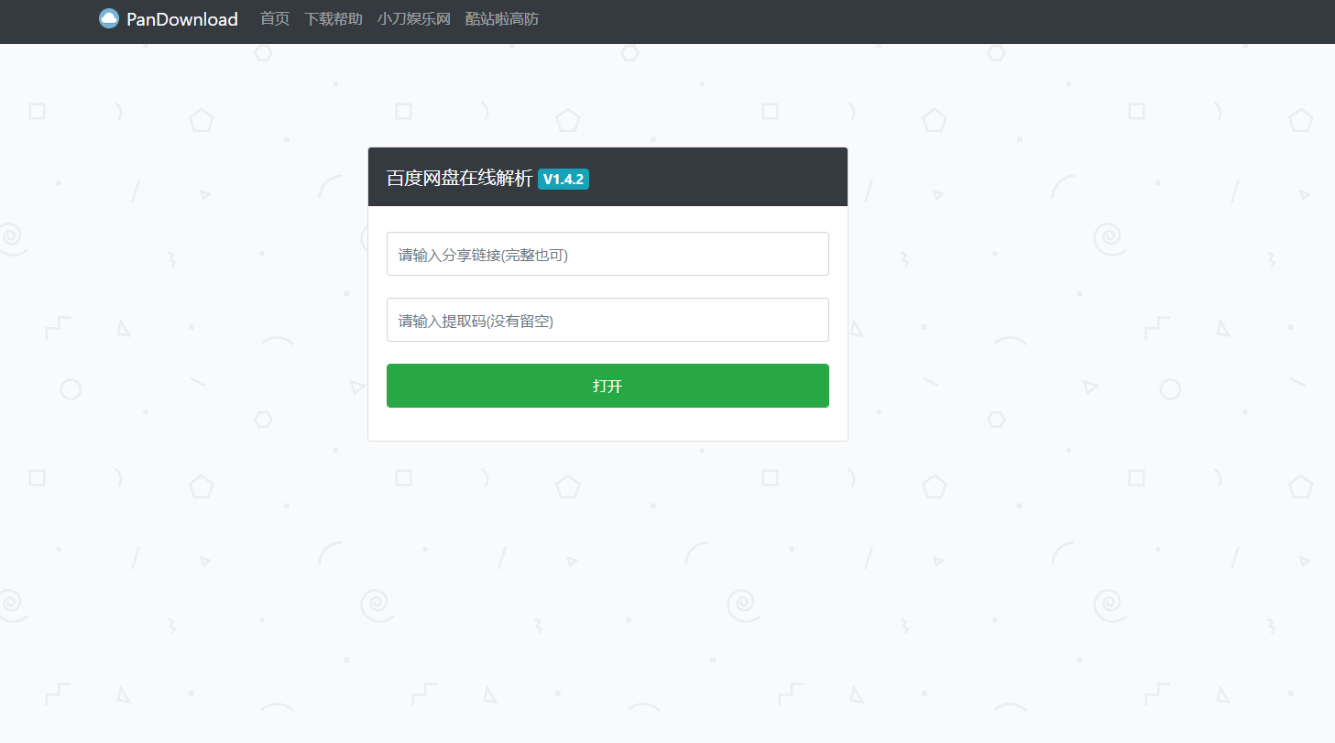
Task: Click the extraction code input field
Action: point(607,320)
